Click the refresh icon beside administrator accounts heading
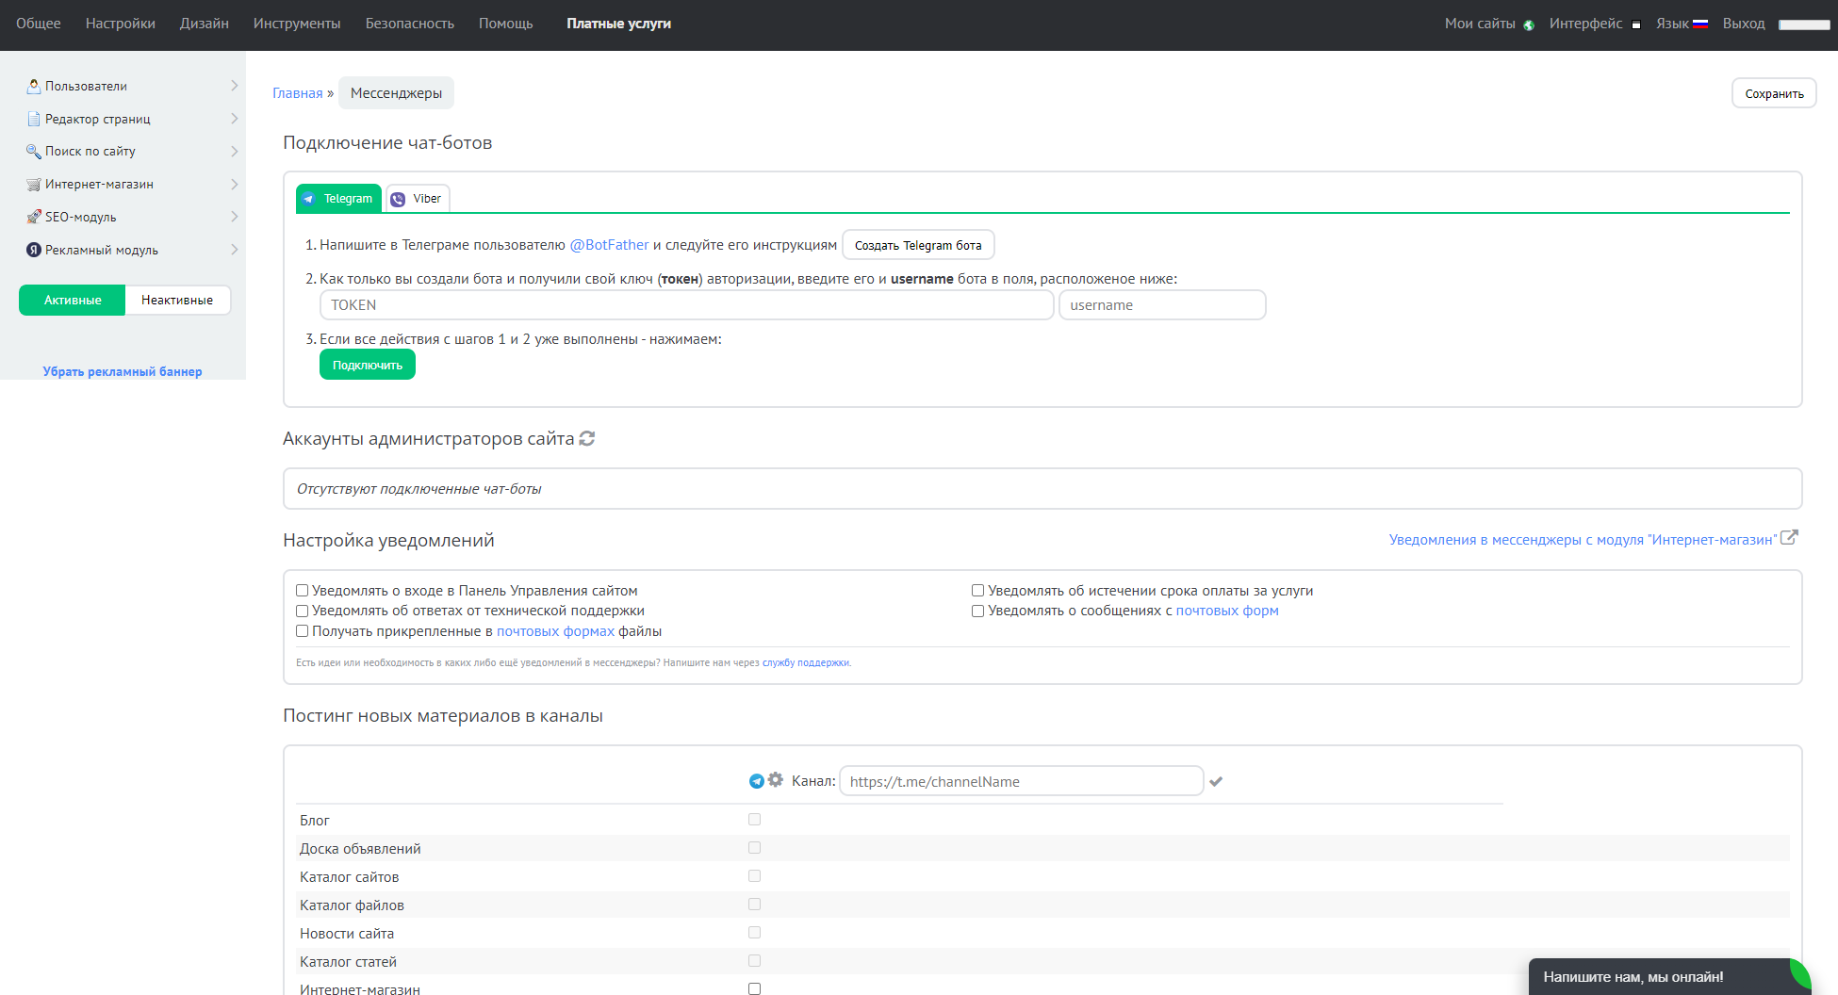Image resolution: width=1838 pixels, height=995 pixels. pyautogui.click(x=587, y=439)
